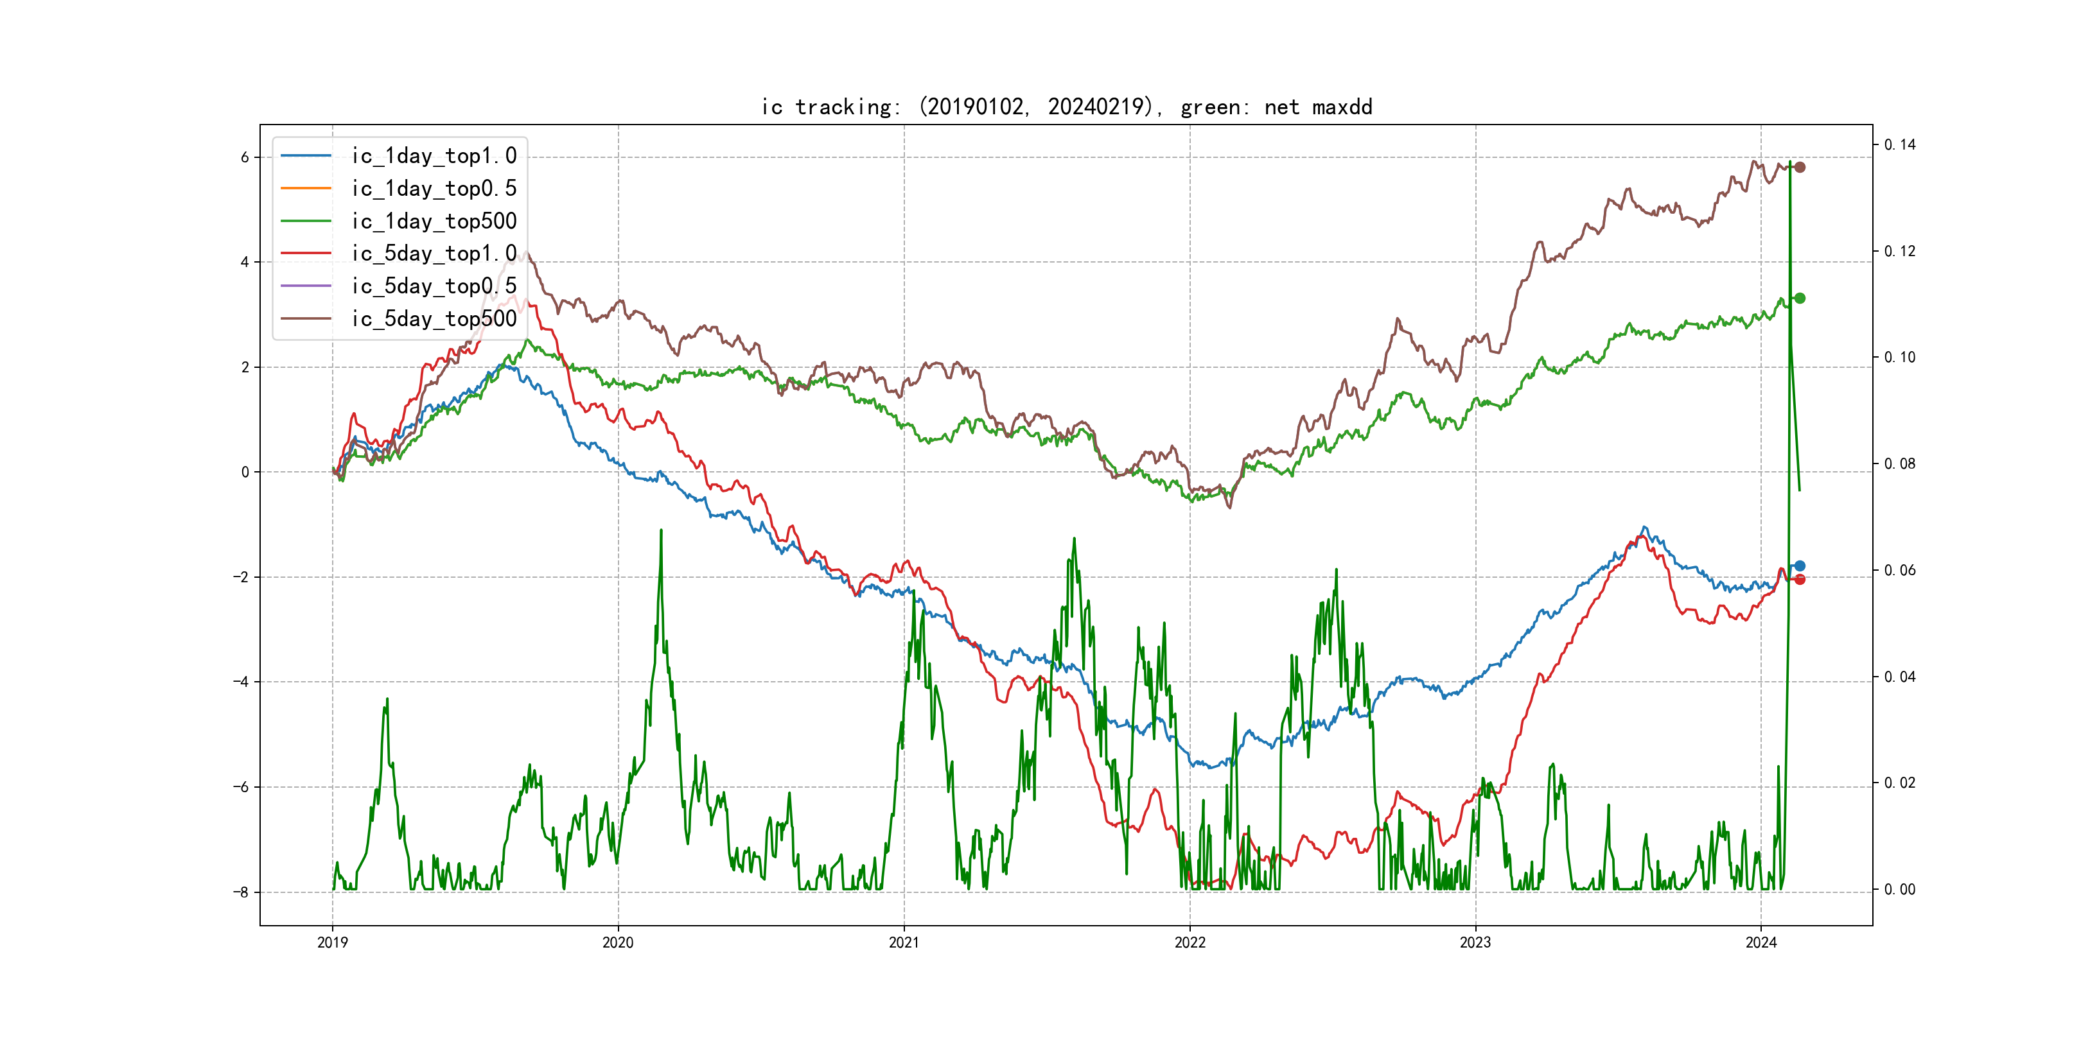Click the blue line swatch for ic_1day_top1.0

coord(305,155)
